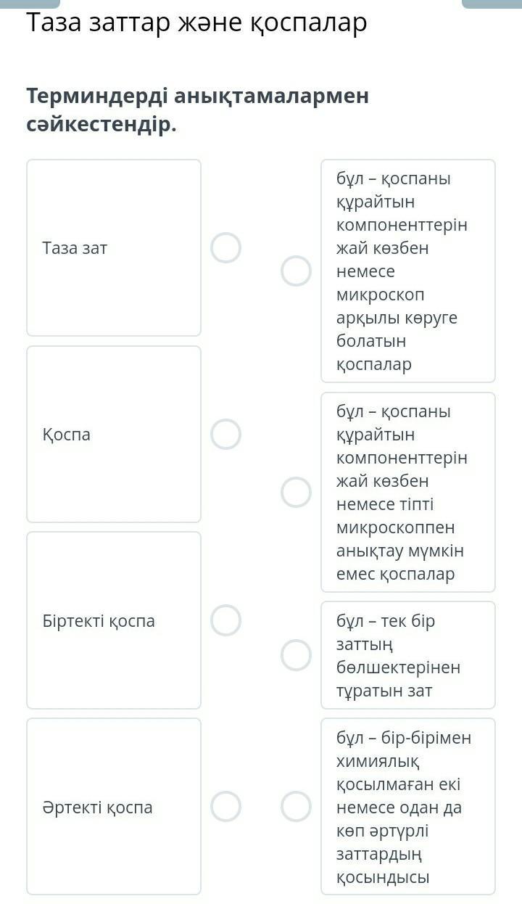Click definition card about микроскоп арқылы көруге болатын
522x904 pixels.
[407, 271]
